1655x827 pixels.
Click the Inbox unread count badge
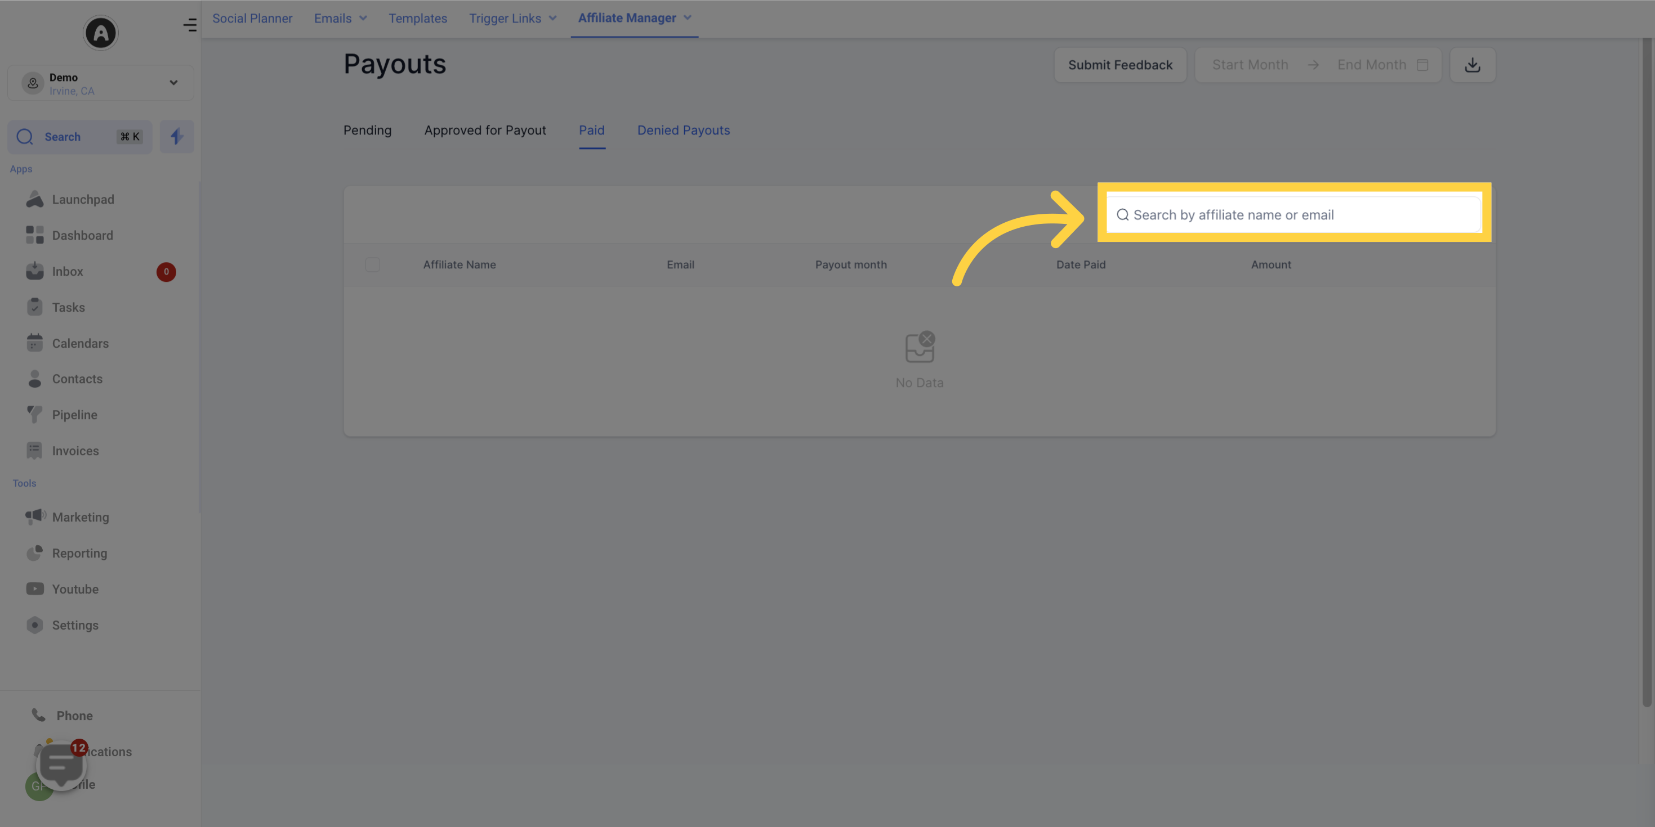pos(166,272)
